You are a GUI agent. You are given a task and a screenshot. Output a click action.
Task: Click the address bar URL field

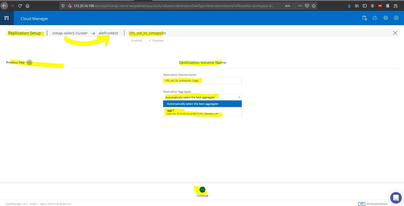pyautogui.click(x=174, y=6)
